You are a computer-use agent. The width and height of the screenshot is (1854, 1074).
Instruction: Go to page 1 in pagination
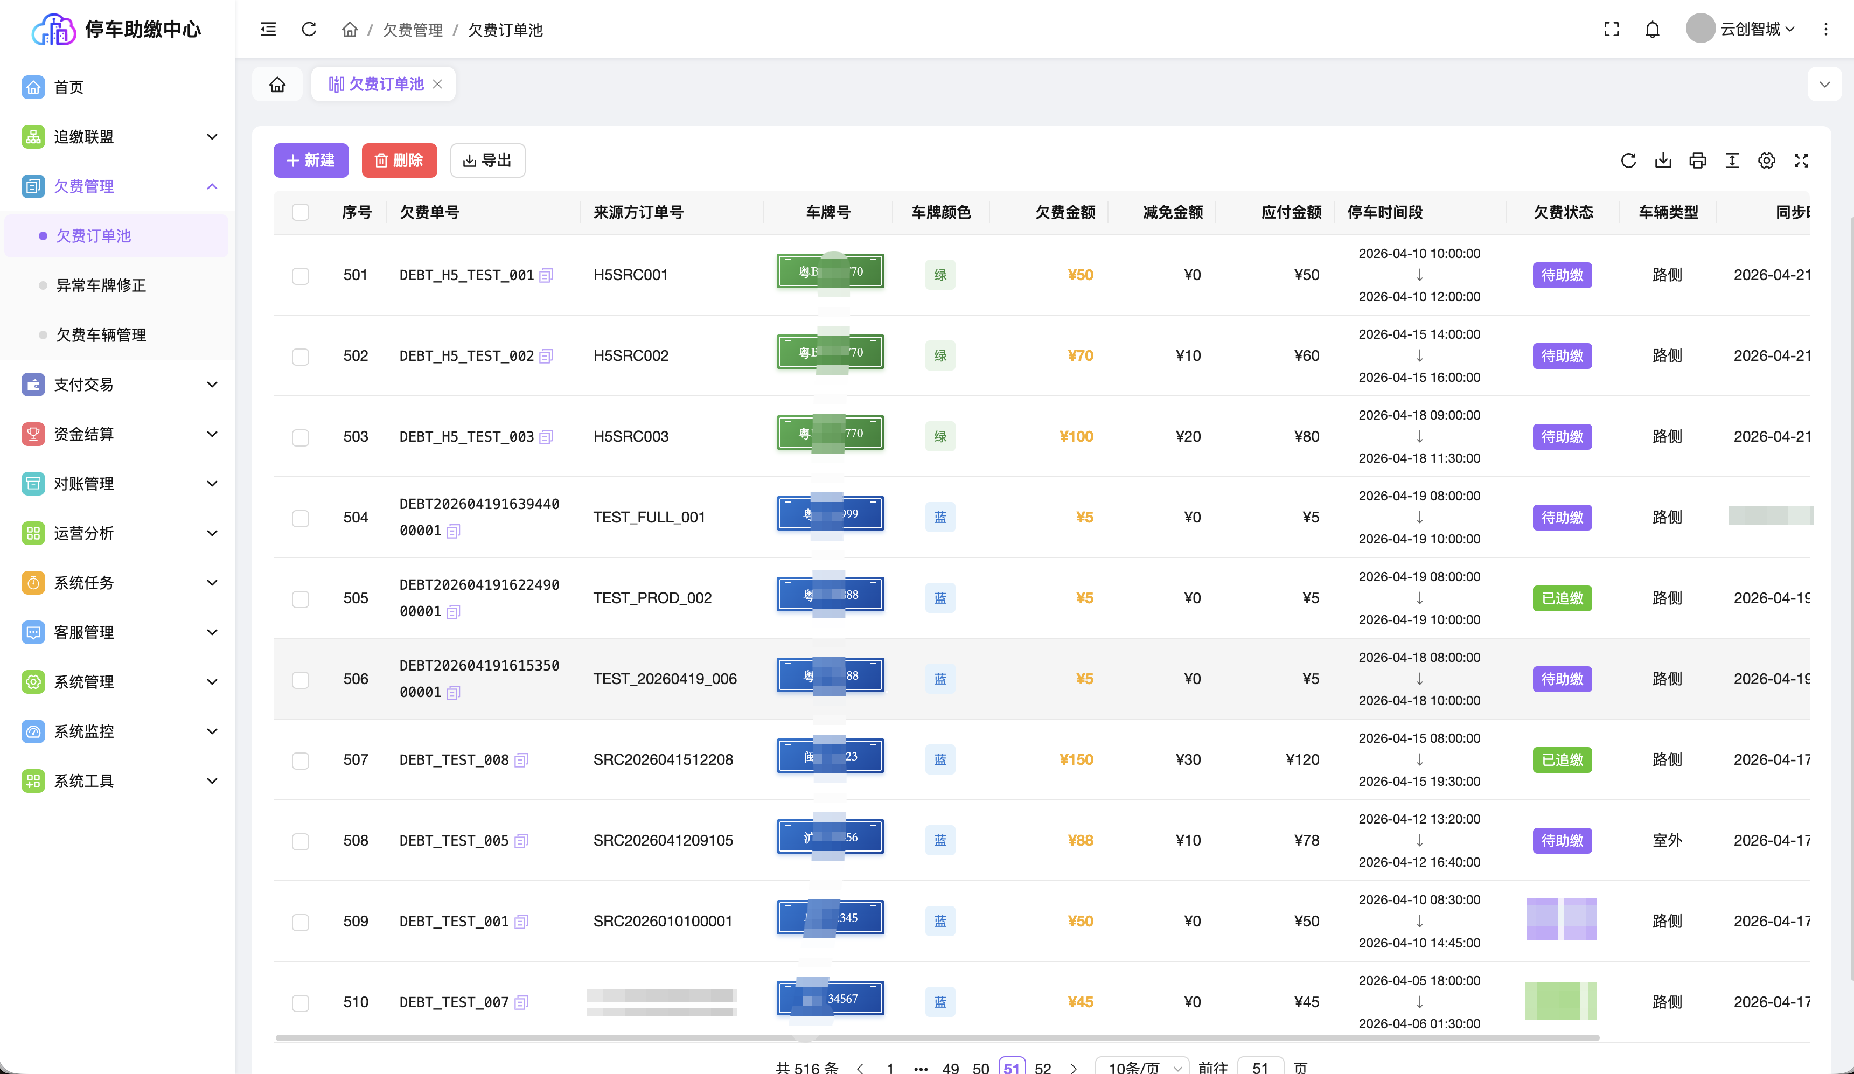890,1068
